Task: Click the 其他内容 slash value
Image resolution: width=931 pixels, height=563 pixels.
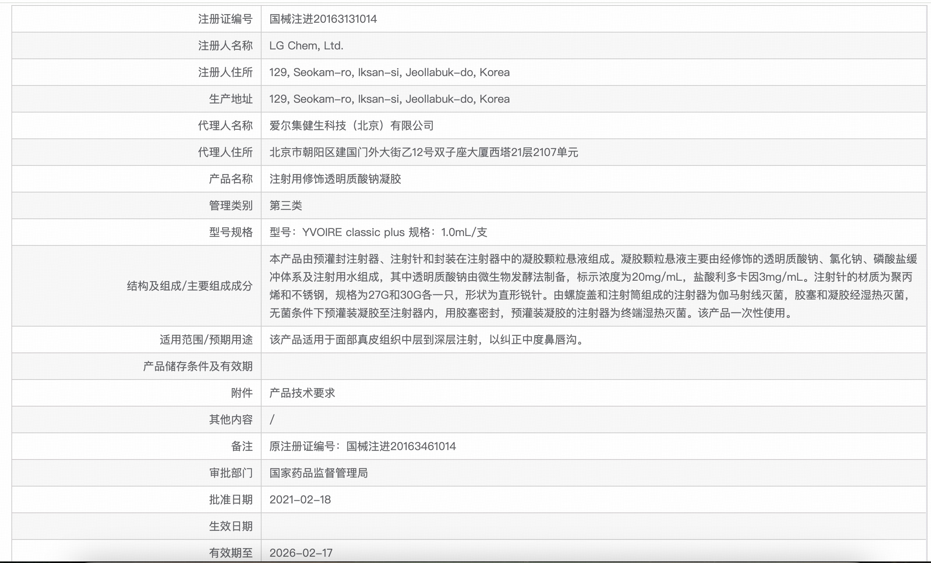Action: pos(272,420)
